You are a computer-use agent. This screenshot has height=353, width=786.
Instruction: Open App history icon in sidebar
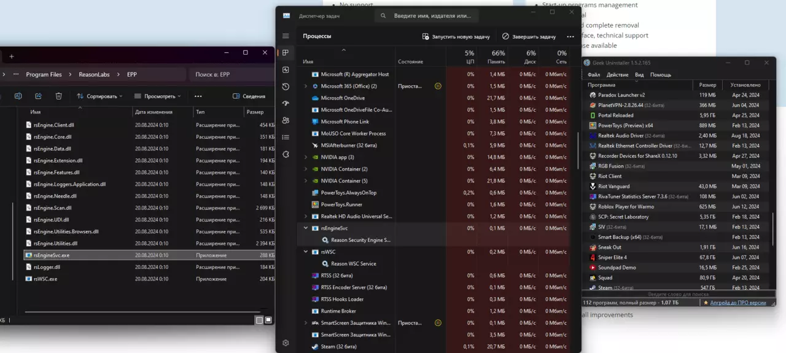click(286, 87)
